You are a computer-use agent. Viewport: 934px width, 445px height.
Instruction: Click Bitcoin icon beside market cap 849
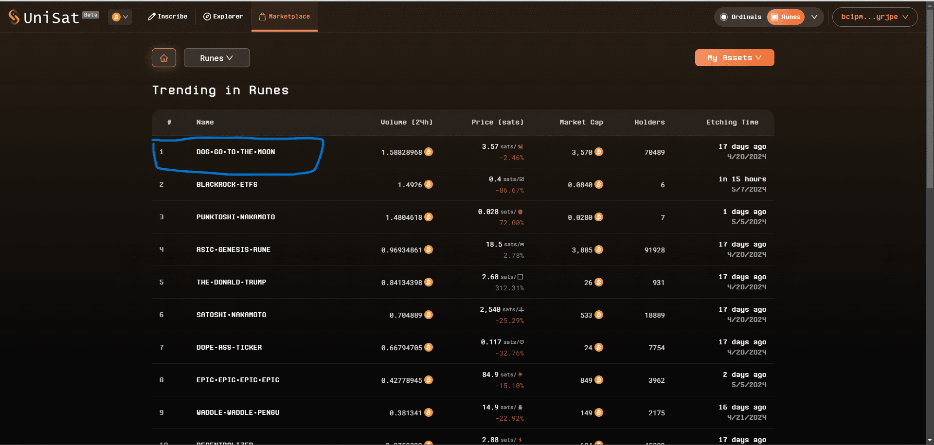pos(599,380)
